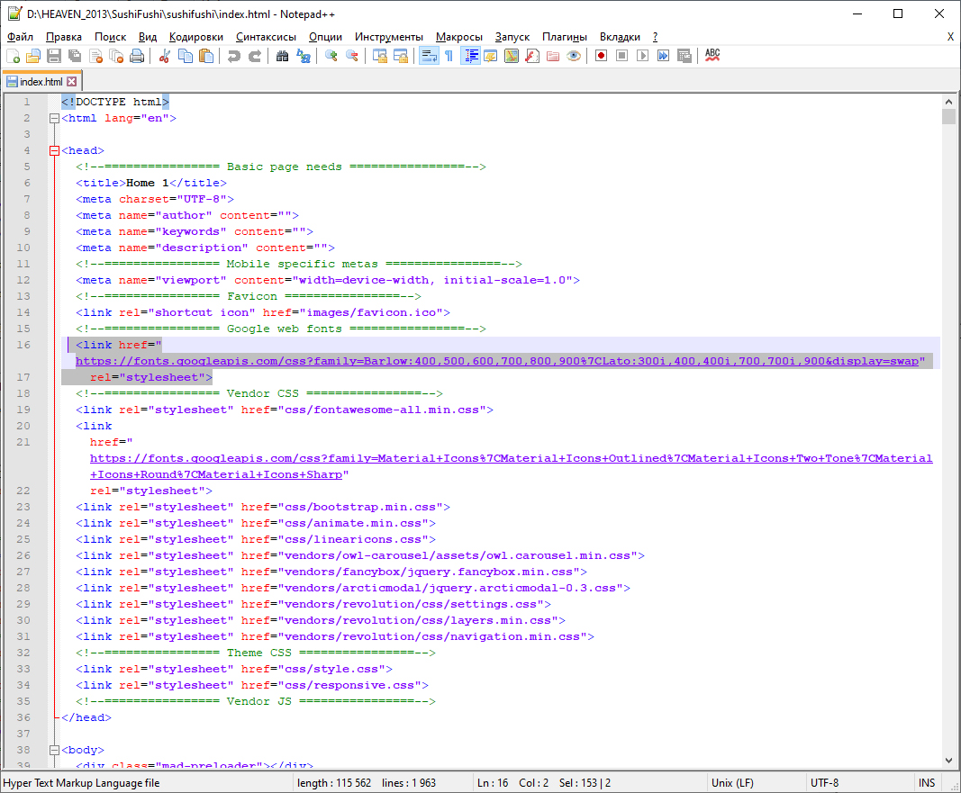Click the New file toolbar icon
The height and width of the screenshot is (793, 961).
(x=13, y=56)
